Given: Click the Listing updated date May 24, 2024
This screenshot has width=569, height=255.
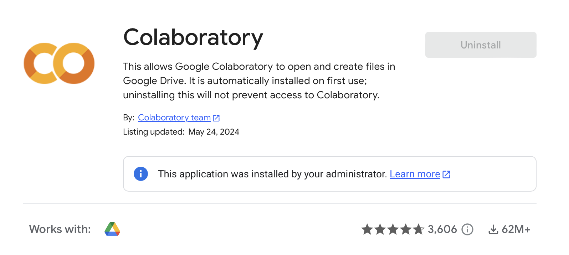Looking at the screenshot, I should tap(214, 132).
